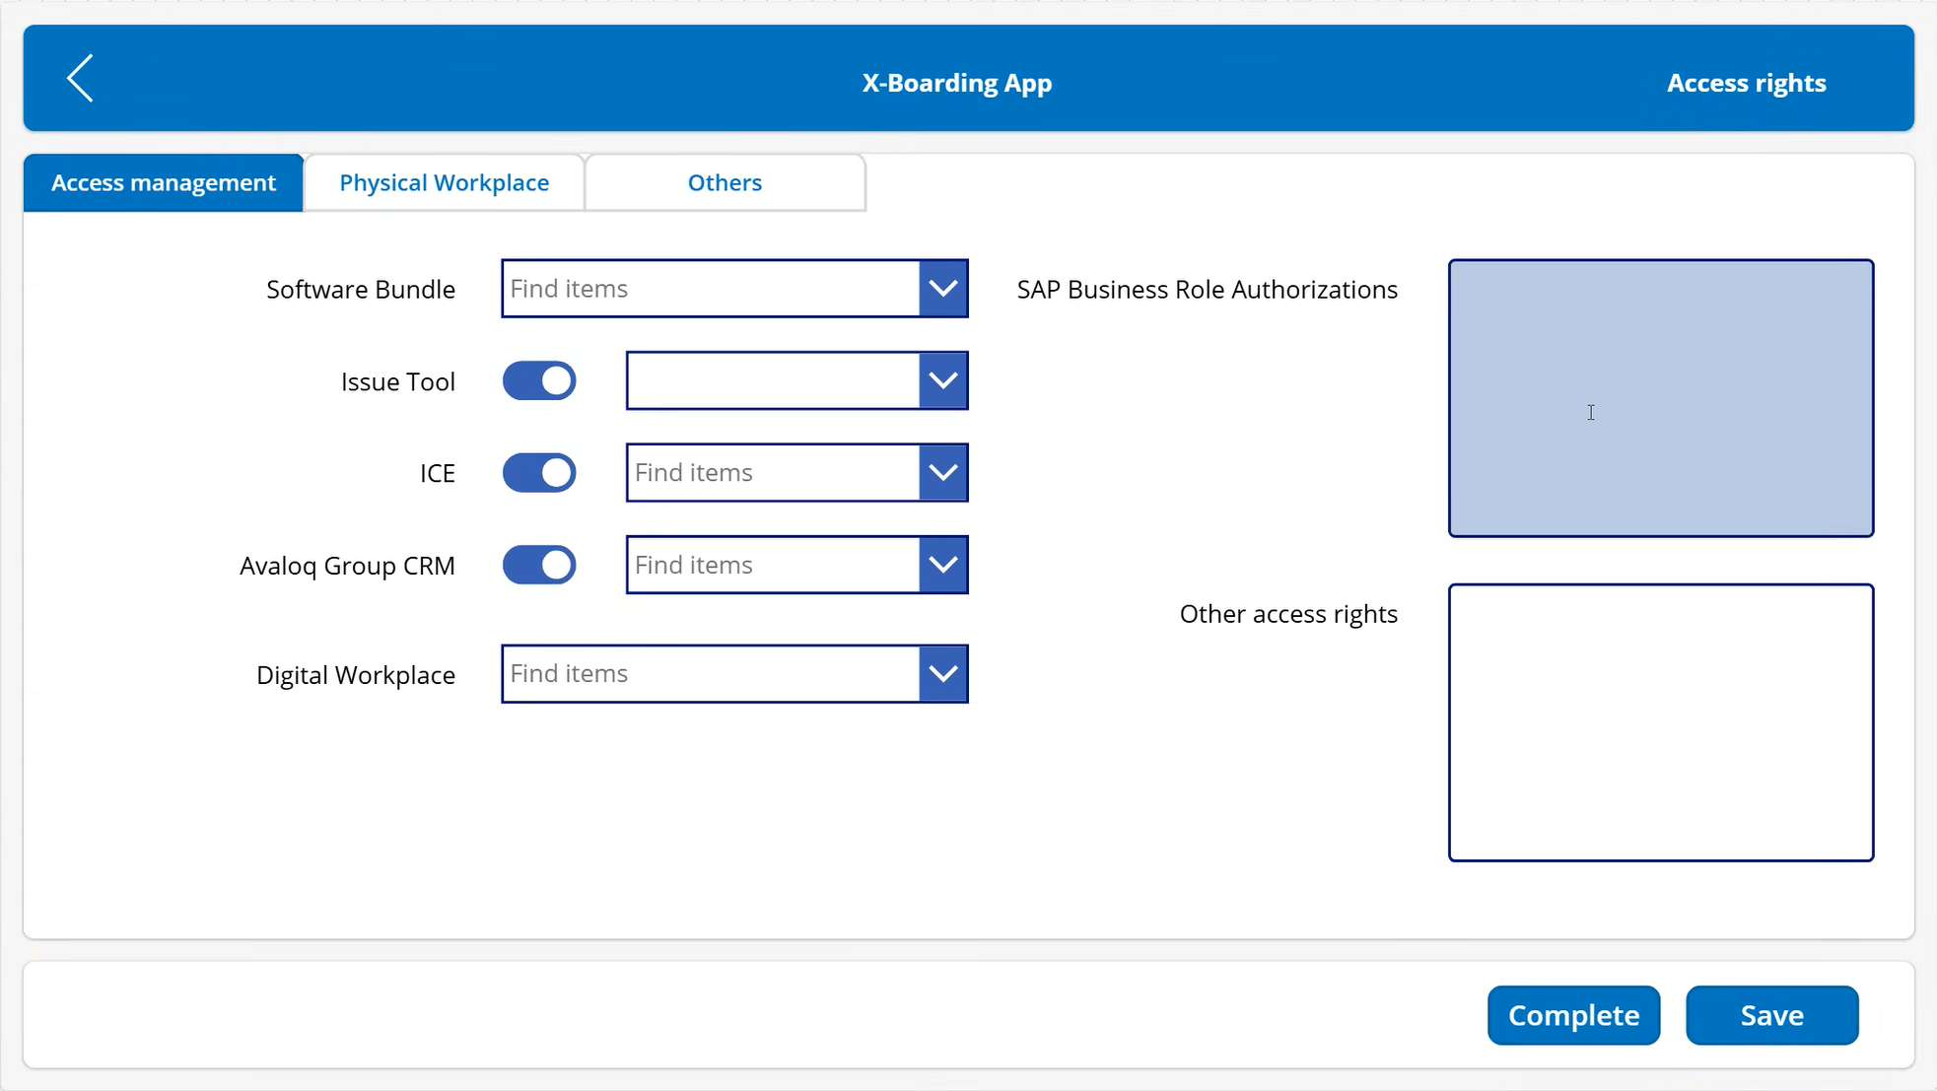Screen dimensions: 1937x1091
Task: Click the Digital Workplace Find items field
Action: (705, 673)
